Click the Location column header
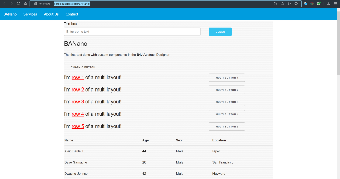This screenshot has height=179, width=340. (x=219, y=140)
